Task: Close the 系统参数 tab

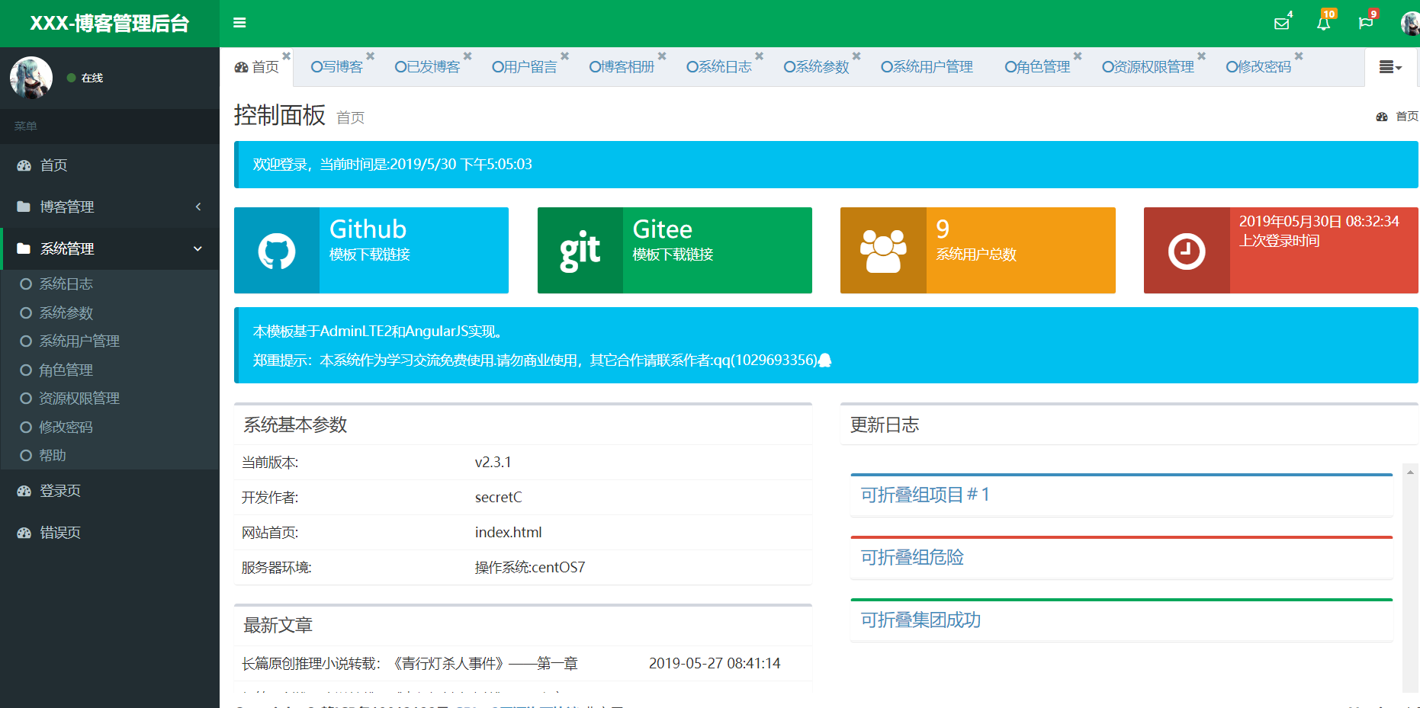Action: [x=856, y=56]
